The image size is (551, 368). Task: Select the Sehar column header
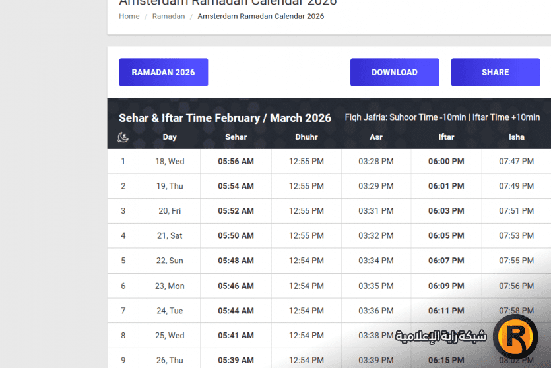(236, 137)
